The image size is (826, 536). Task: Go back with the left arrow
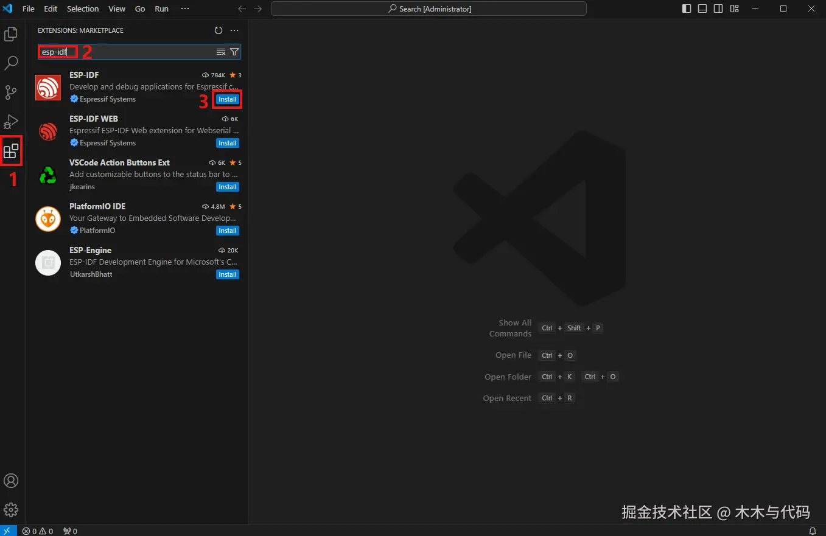point(242,9)
